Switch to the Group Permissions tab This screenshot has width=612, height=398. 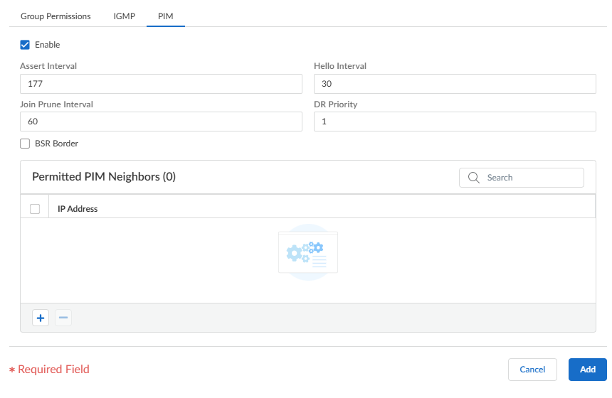coord(56,16)
